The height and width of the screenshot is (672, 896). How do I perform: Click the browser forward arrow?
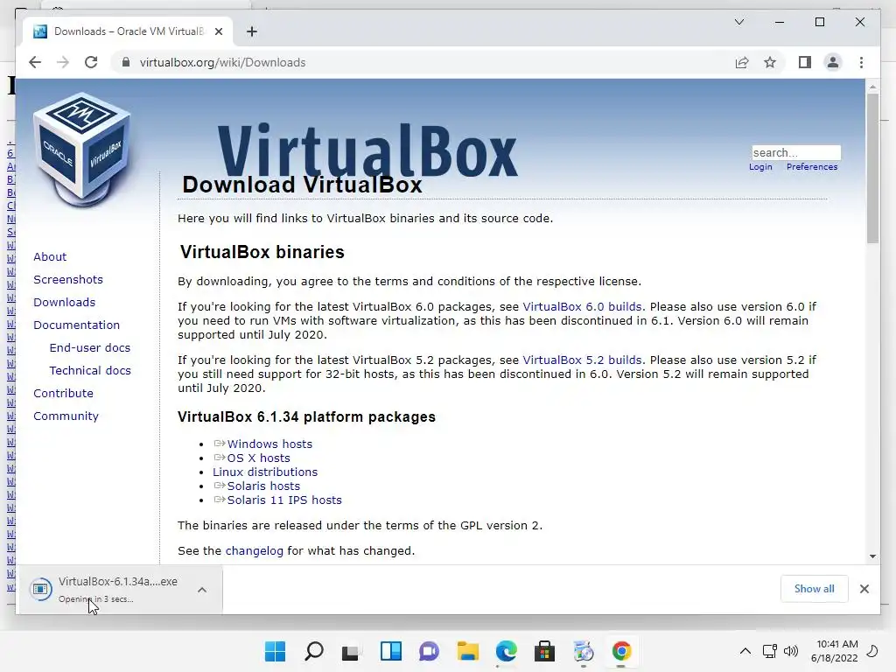tap(63, 62)
